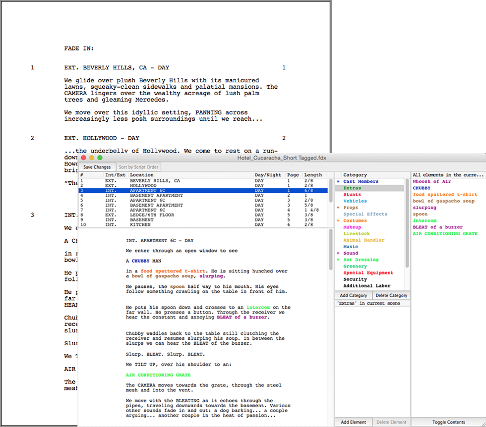Select slurping in the elements list
This screenshot has height=427, width=486.
tap(425, 208)
